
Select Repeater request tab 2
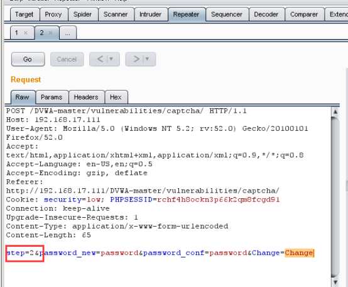42,33
